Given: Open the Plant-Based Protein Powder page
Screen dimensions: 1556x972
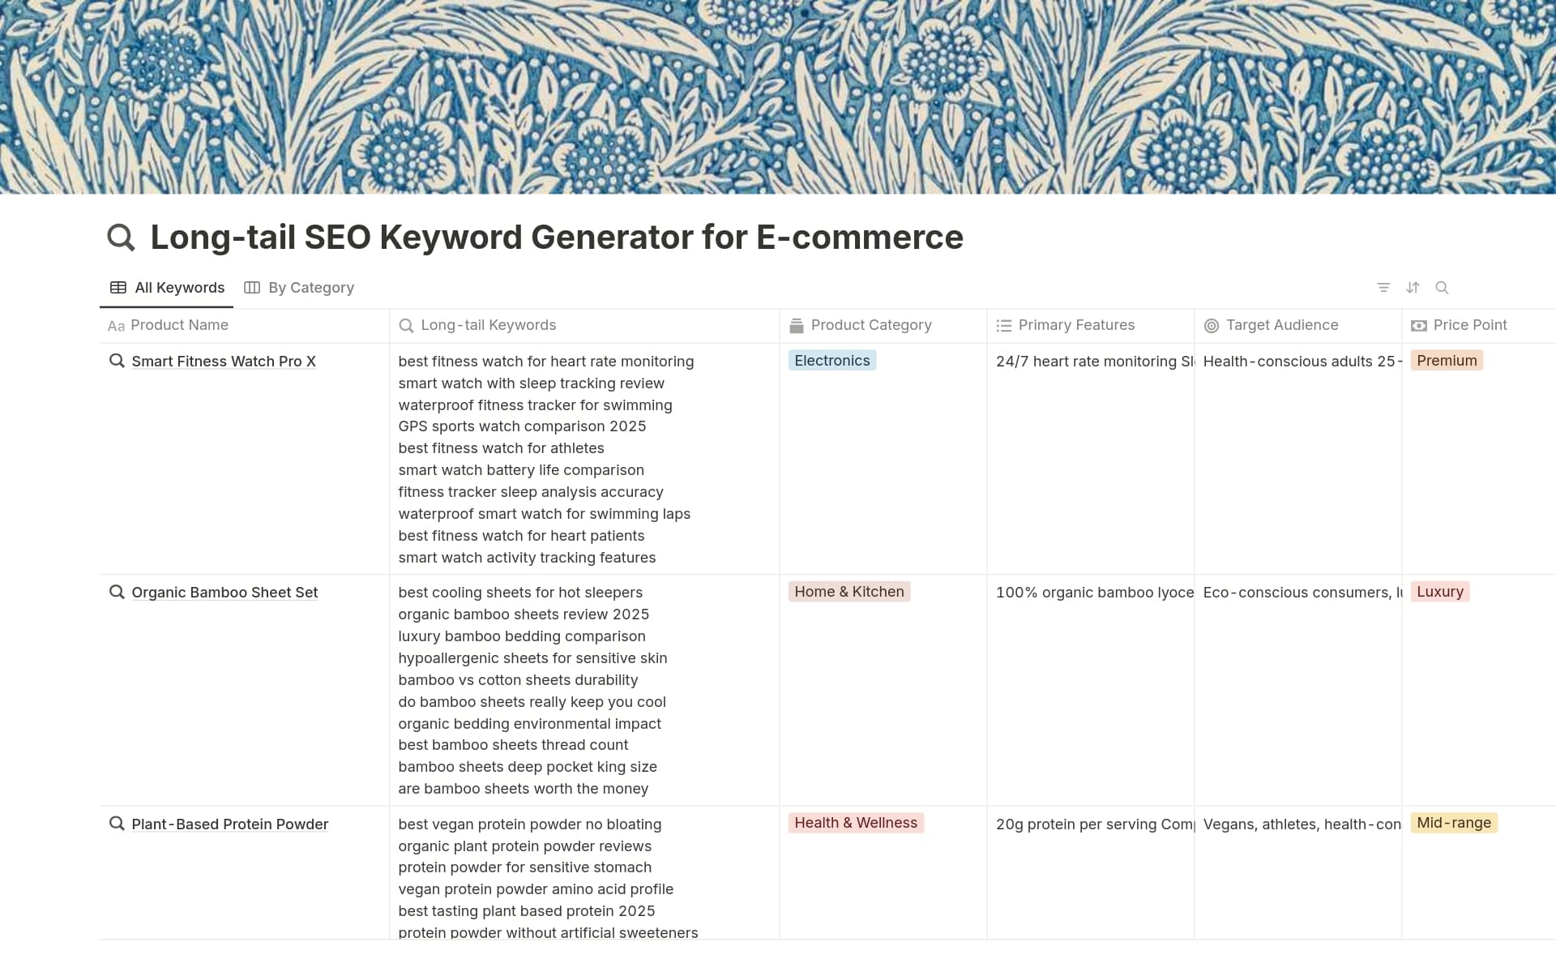Looking at the screenshot, I should [x=229, y=824].
